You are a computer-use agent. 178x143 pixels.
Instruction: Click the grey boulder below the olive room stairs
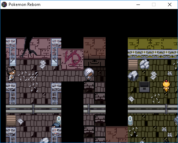(133, 76)
